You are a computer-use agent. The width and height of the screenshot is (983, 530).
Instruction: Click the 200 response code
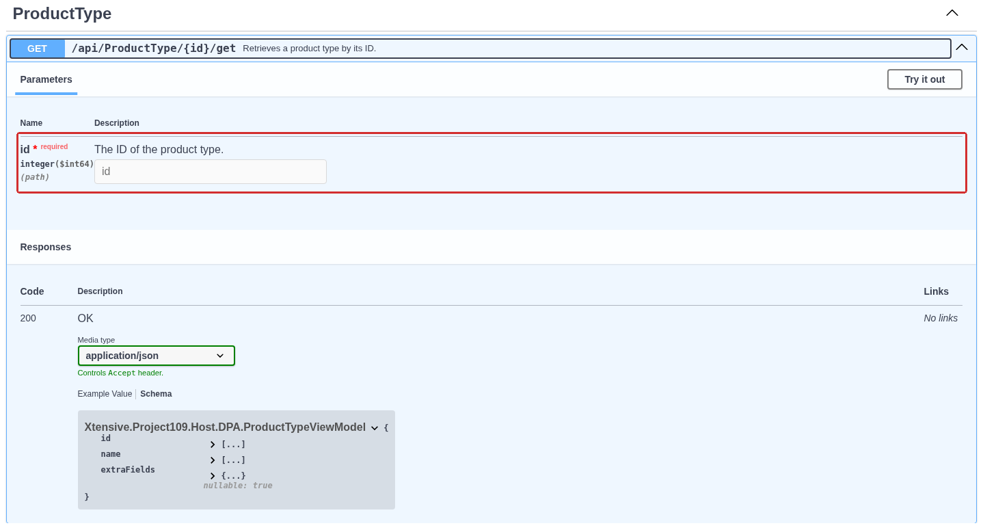[28, 318]
